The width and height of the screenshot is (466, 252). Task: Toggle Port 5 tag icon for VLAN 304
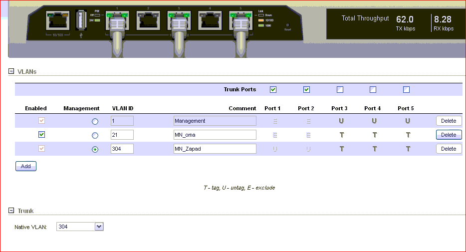tap(408, 149)
